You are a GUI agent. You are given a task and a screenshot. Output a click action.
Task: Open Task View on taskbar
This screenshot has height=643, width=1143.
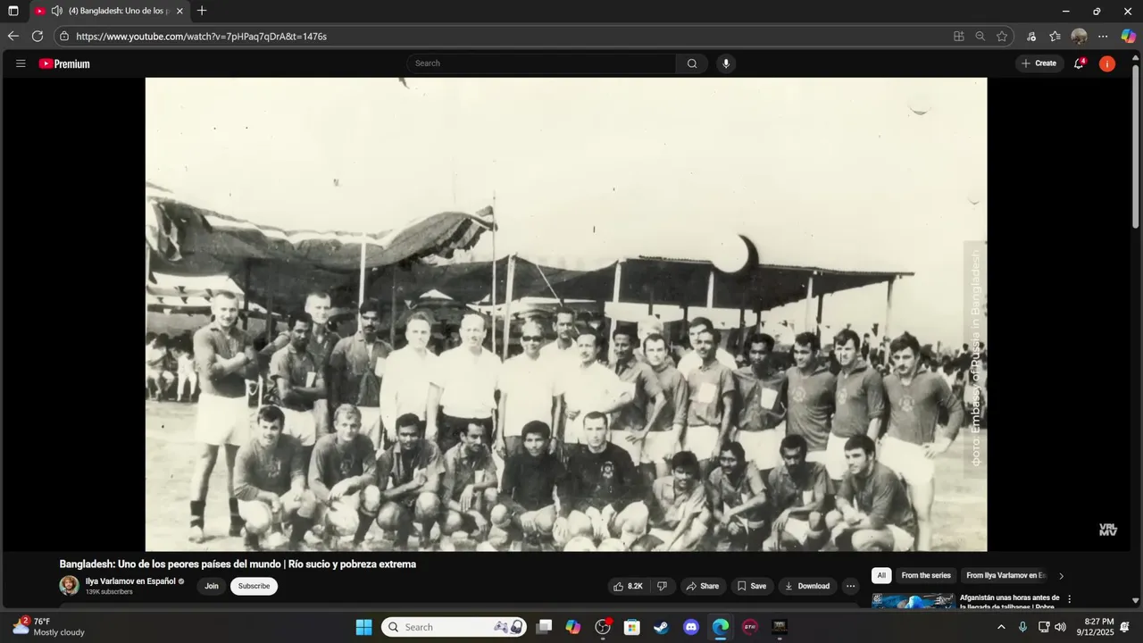(544, 627)
